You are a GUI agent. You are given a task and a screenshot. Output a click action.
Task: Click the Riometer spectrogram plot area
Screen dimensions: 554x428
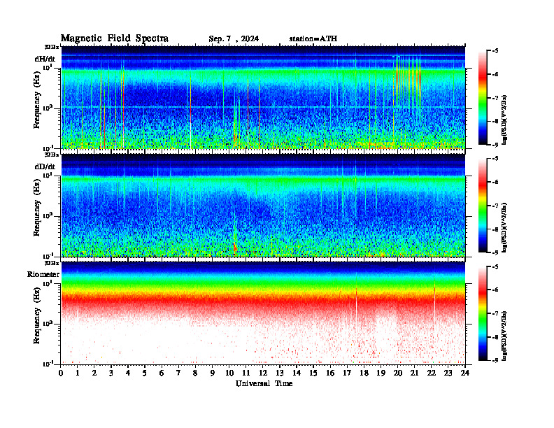click(x=263, y=313)
